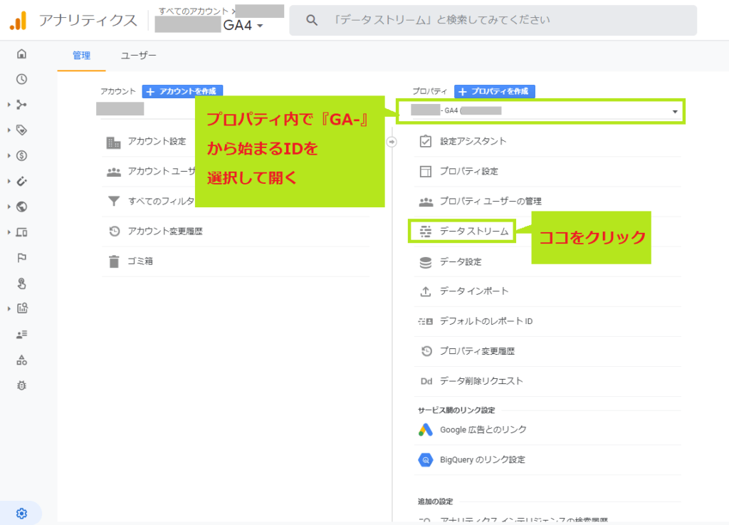This screenshot has width=729, height=525.
Task: Click the プロパティを作成 button
Action: [x=494, y=91]
